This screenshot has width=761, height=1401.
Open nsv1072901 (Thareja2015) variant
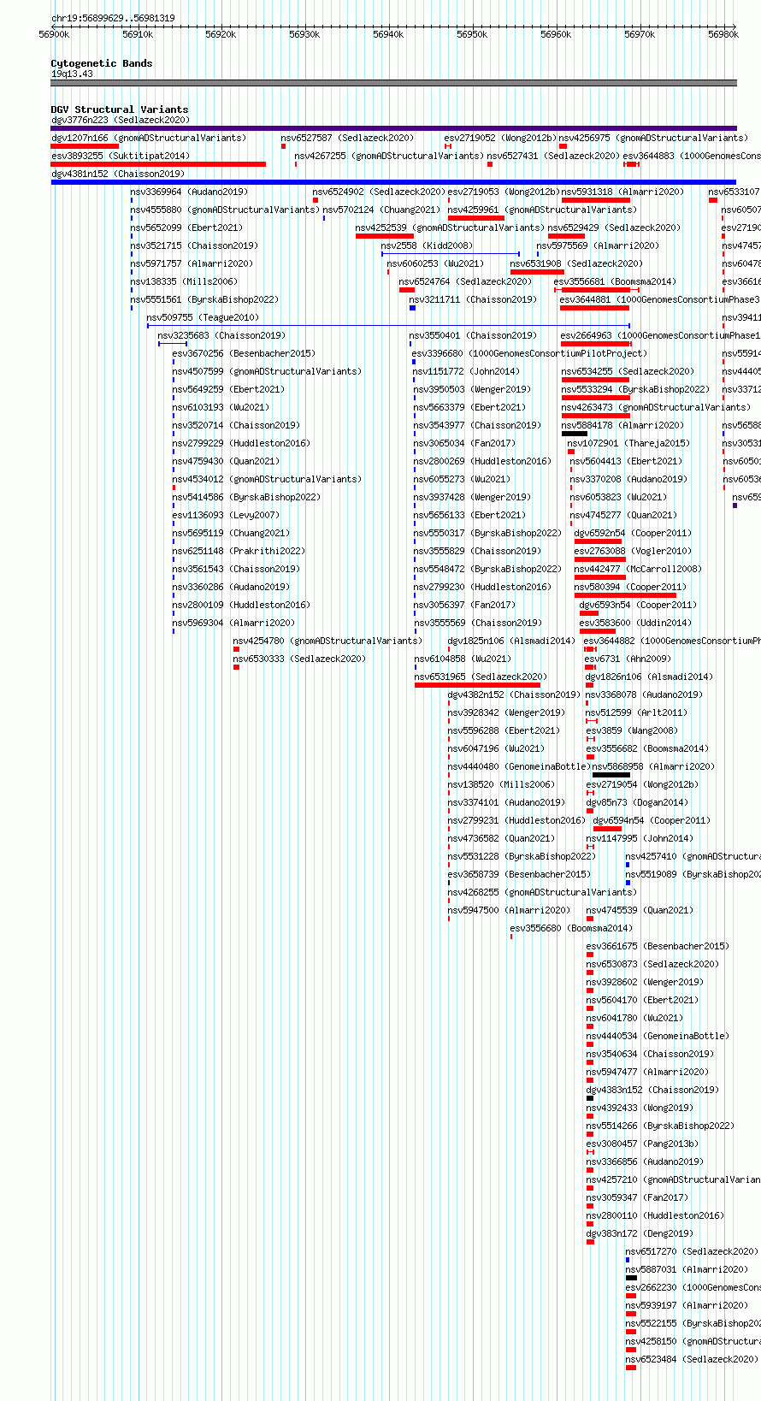[628, 443]
